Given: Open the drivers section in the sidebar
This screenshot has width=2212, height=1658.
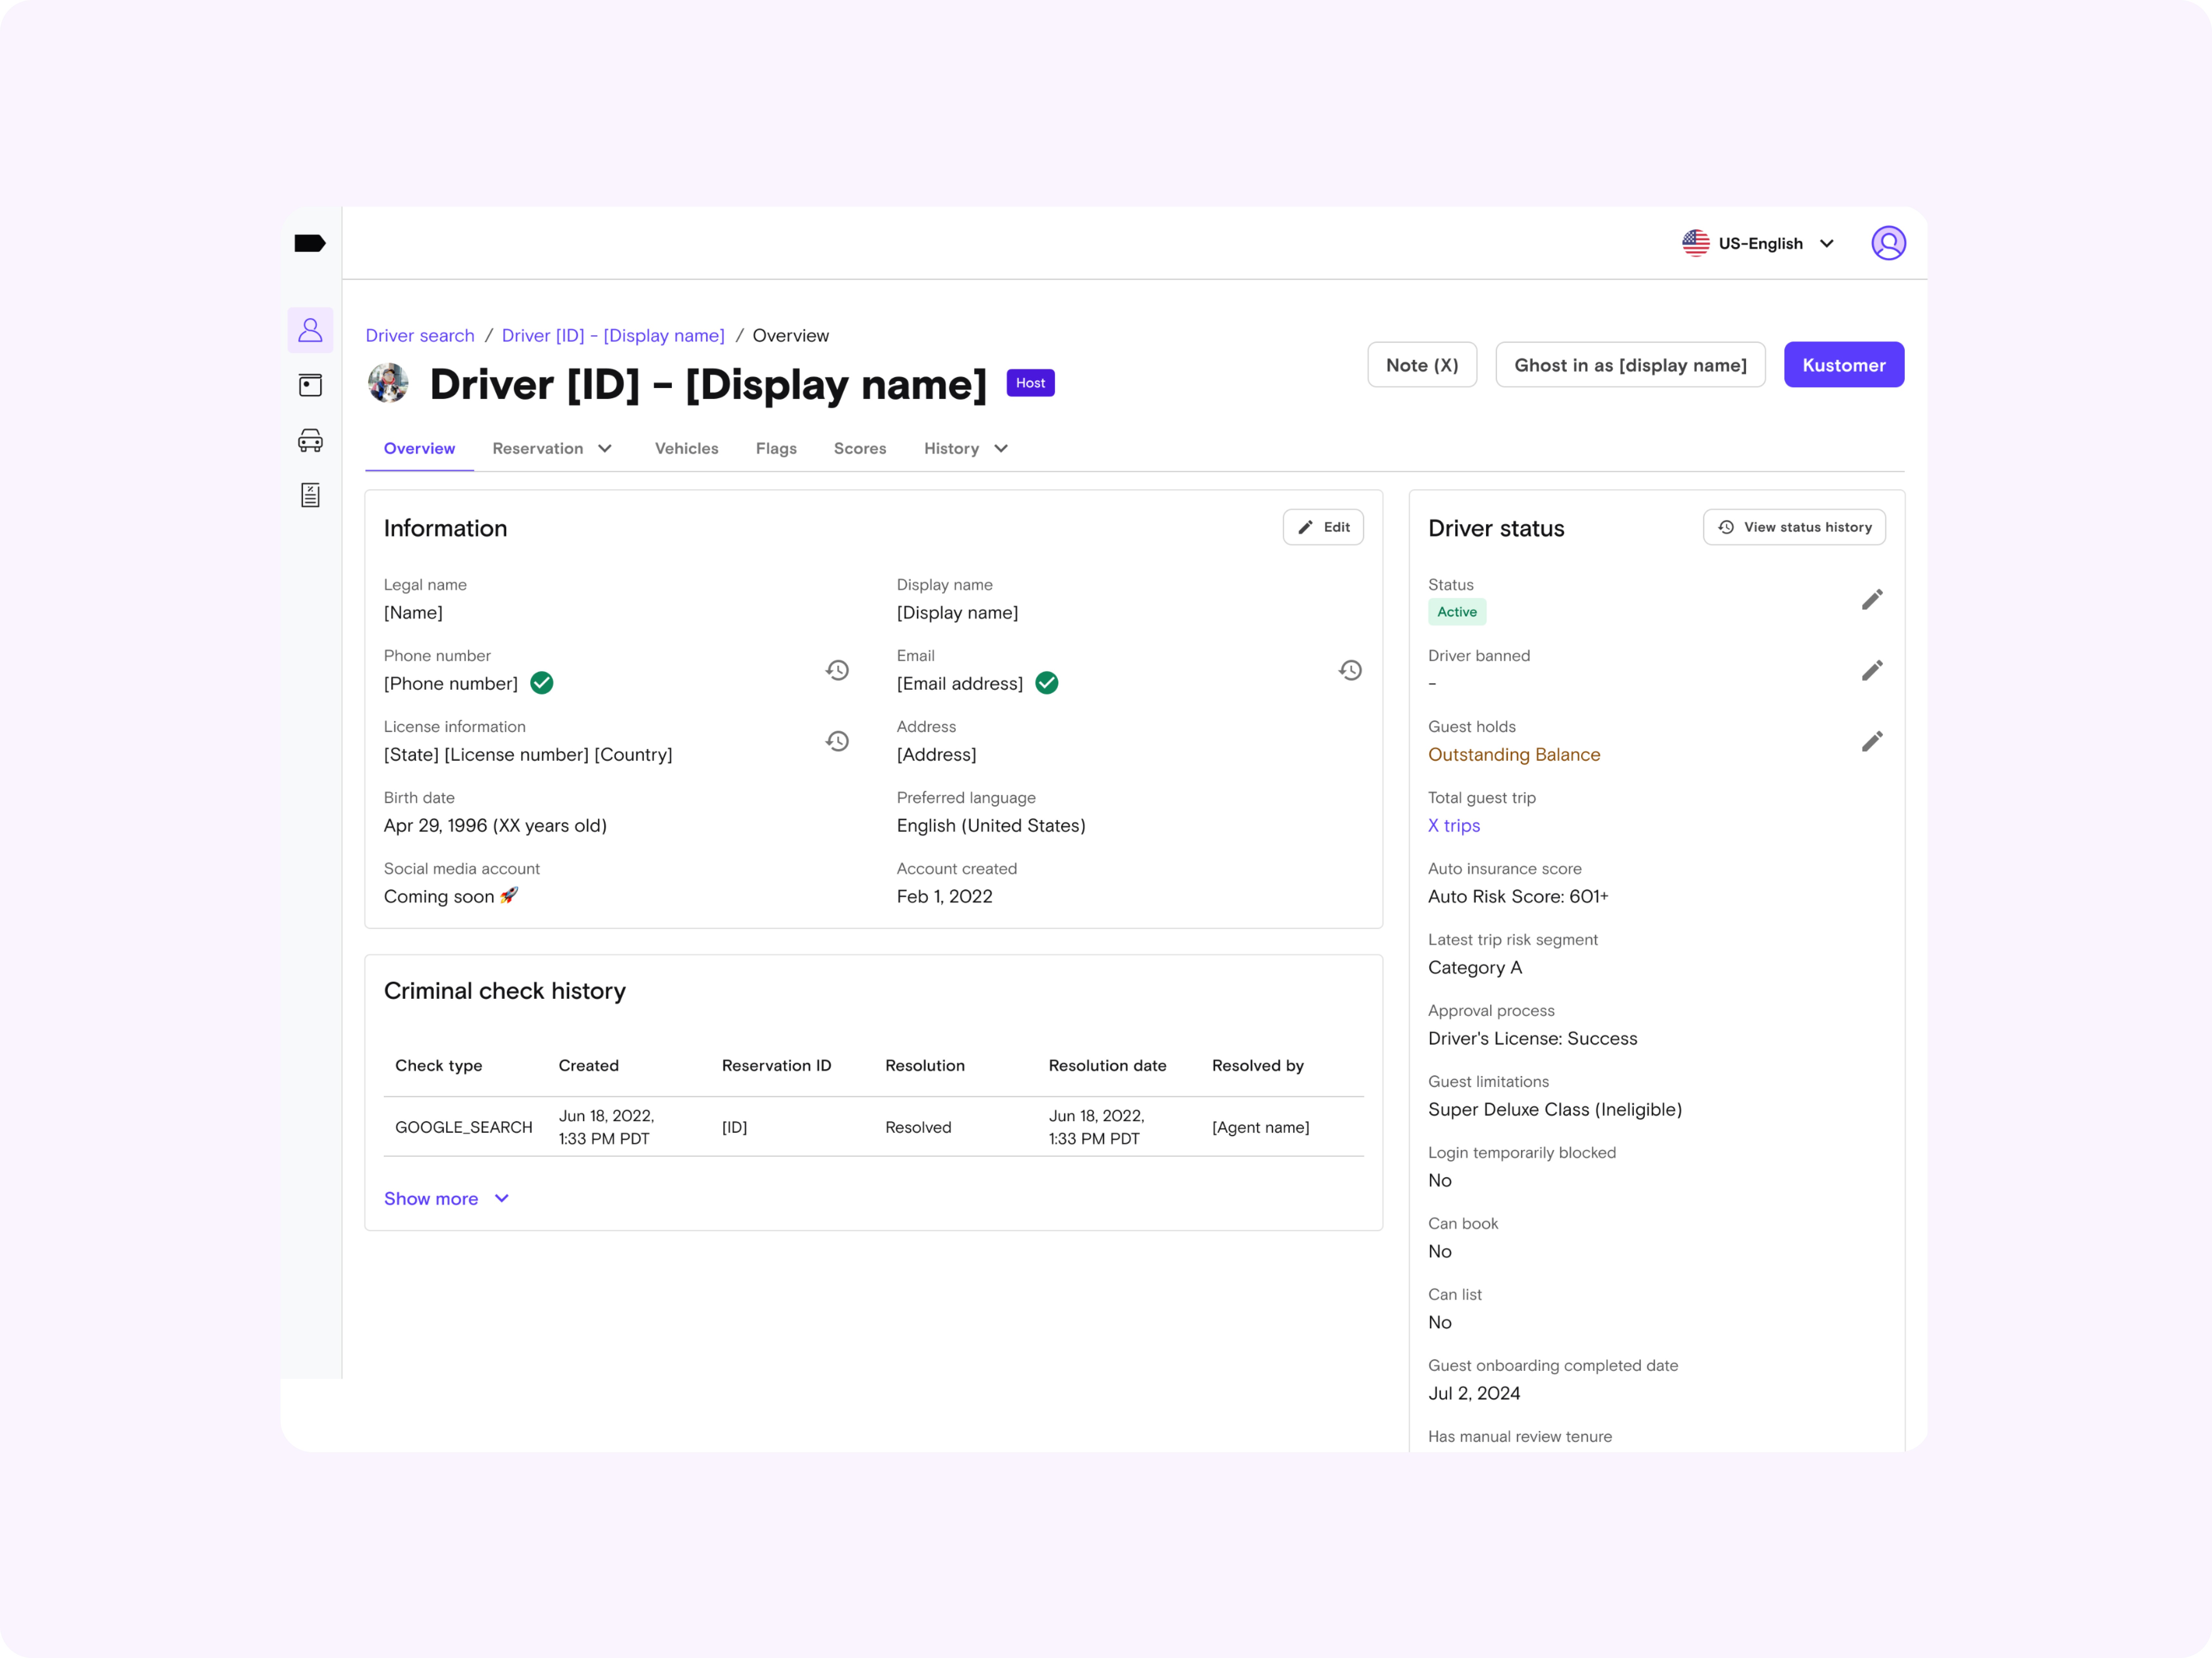Looking at the screenshot, I should click(310, 330).
